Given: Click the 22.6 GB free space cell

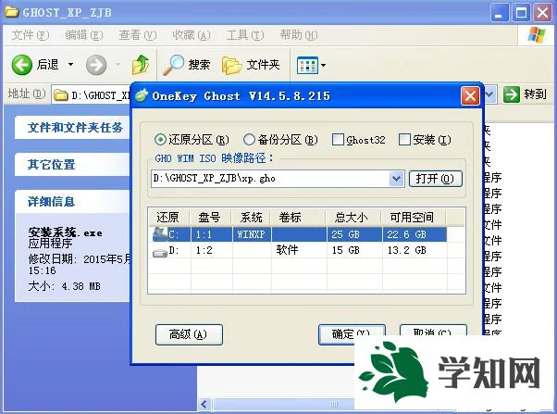Looking at the screenshot, I should click(415, 234).
